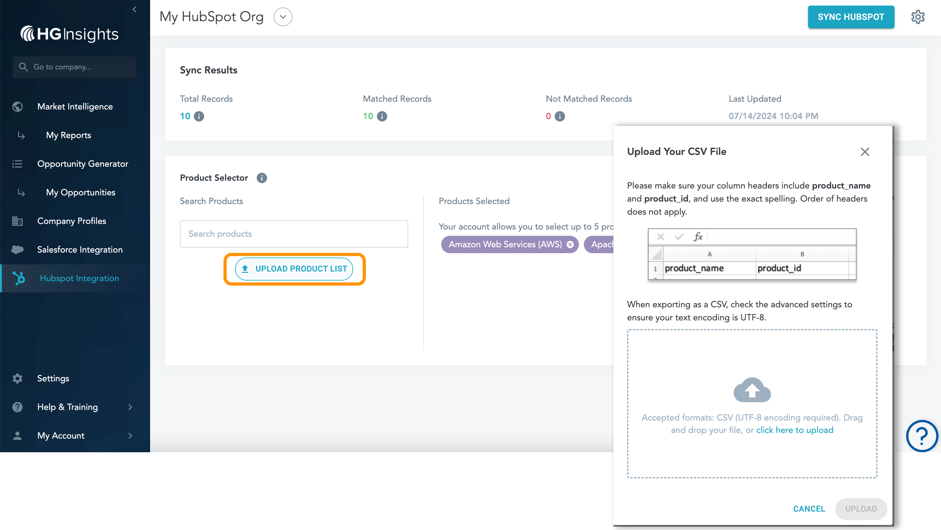
Task: Click the Salesforce Integration cloud icon
Action: (17, 249)
